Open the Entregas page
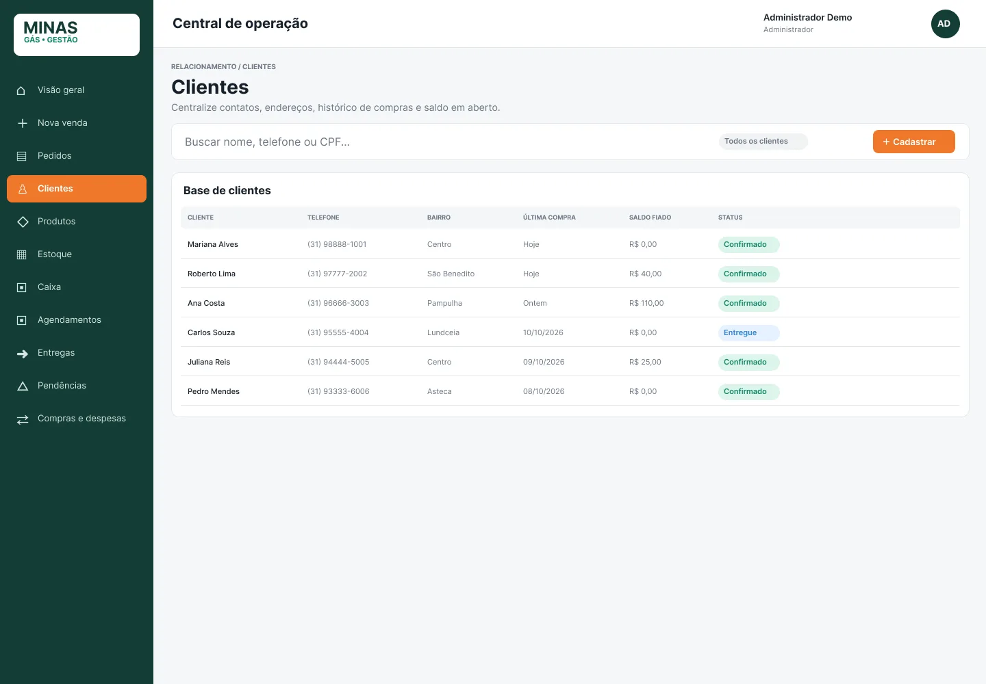986x684 pixels. point(77,353)
